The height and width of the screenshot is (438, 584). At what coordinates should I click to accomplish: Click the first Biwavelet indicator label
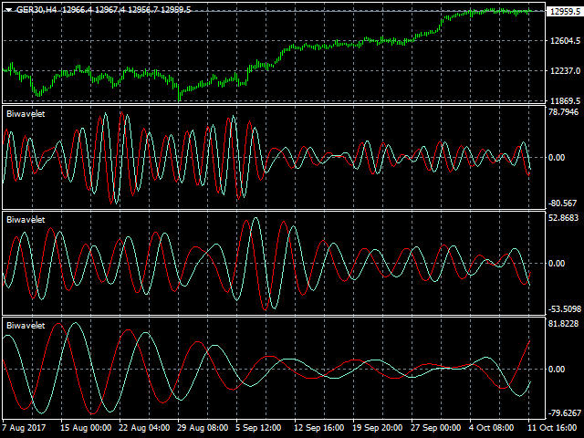click(x=26, y=114)
